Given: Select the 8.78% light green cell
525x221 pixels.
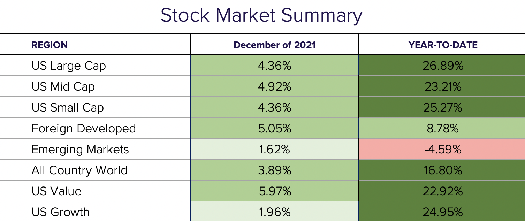Looking at the screenshot, I should (443, 129).
